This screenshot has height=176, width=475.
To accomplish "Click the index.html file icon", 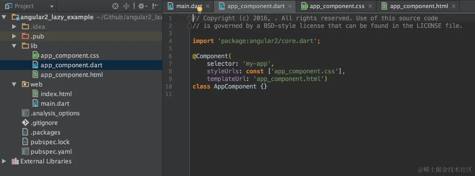I will [x=35, y=94].
